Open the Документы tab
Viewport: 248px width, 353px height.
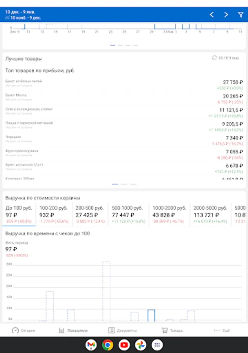[123, 330]
